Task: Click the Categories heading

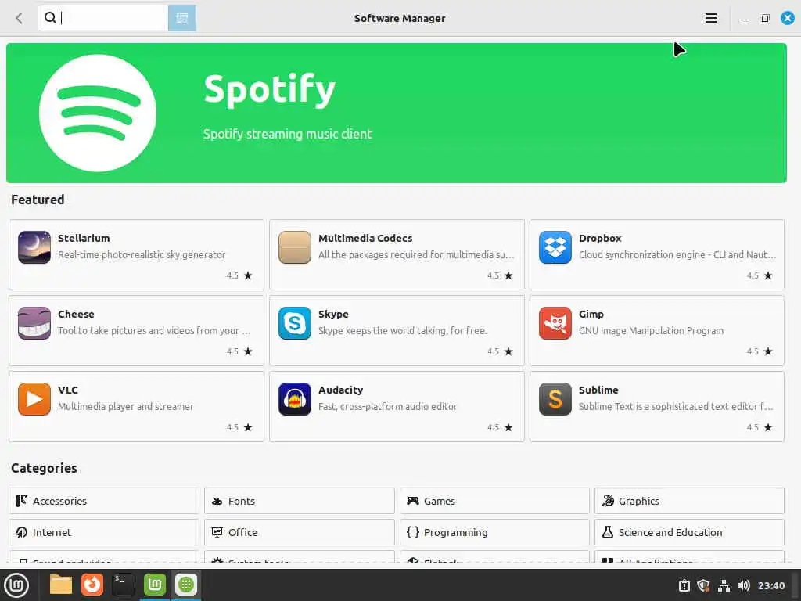Action: tap(44, 468)
